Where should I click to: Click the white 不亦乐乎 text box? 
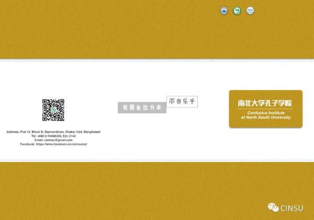pyautogui.click(x=183, y=101)
